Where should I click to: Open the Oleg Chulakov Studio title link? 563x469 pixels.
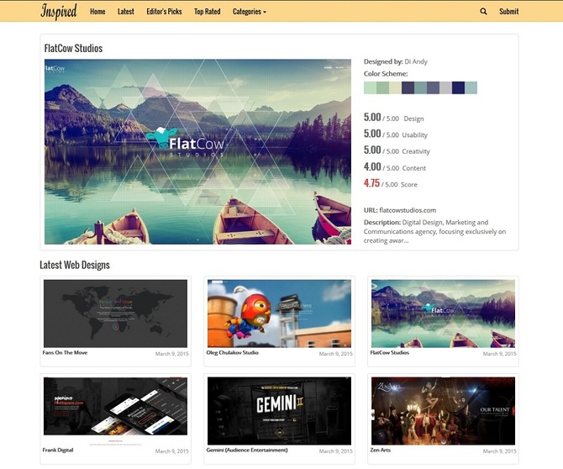coord(232,353)
